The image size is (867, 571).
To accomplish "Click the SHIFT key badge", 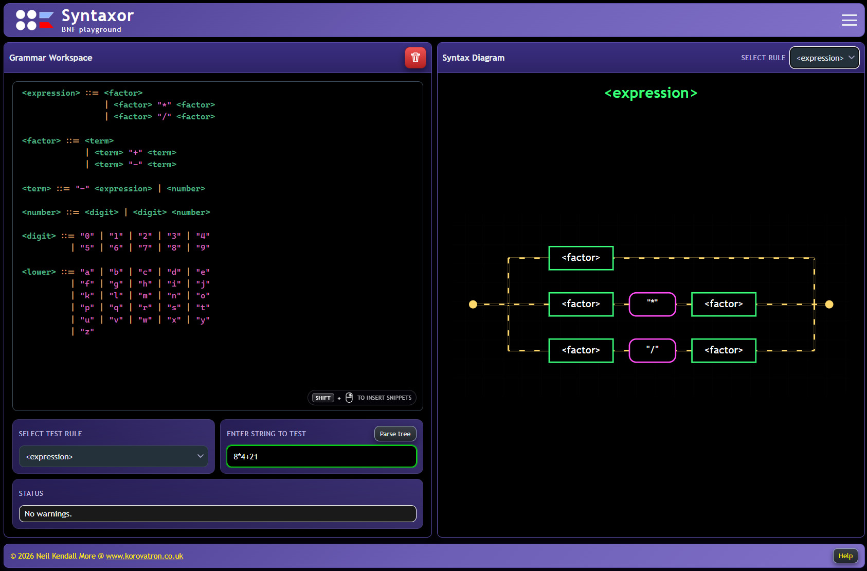I will [x=323, y=398].
